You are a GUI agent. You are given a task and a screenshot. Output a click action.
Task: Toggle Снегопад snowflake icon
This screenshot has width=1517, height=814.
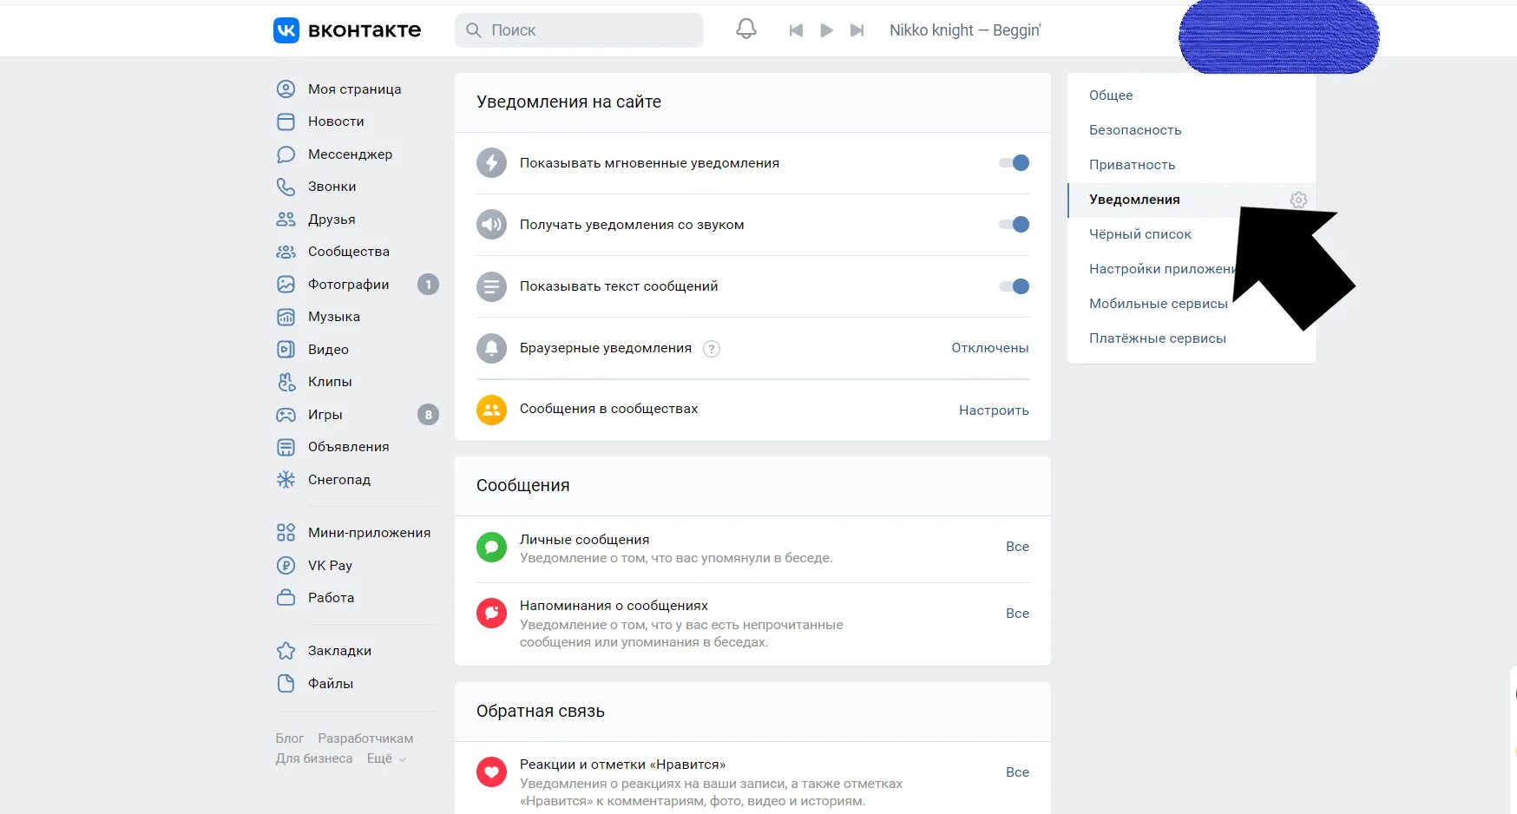(286, 480)
